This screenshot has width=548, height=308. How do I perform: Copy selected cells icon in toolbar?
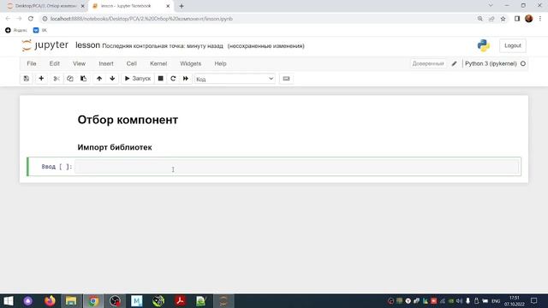(x=70, y=79)
